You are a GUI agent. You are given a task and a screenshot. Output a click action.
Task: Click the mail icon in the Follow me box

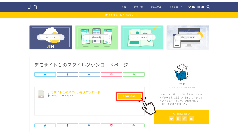tap(191, 119)
